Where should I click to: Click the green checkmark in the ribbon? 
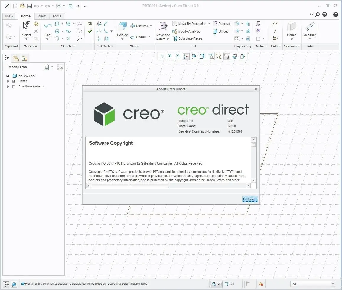[x=90, y=31]
